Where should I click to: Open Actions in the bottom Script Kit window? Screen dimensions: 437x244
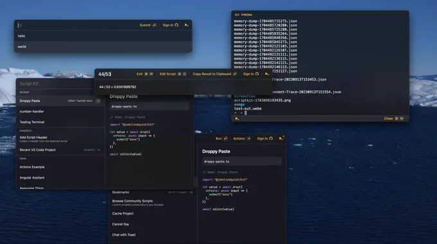[x=242, y=138]
